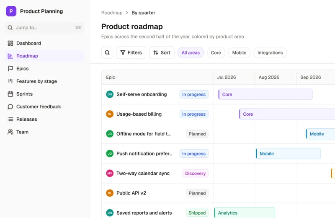Click the RL avatar on Usage-based billing
This screenshot has height=218, width=335.
coord(110,114)
